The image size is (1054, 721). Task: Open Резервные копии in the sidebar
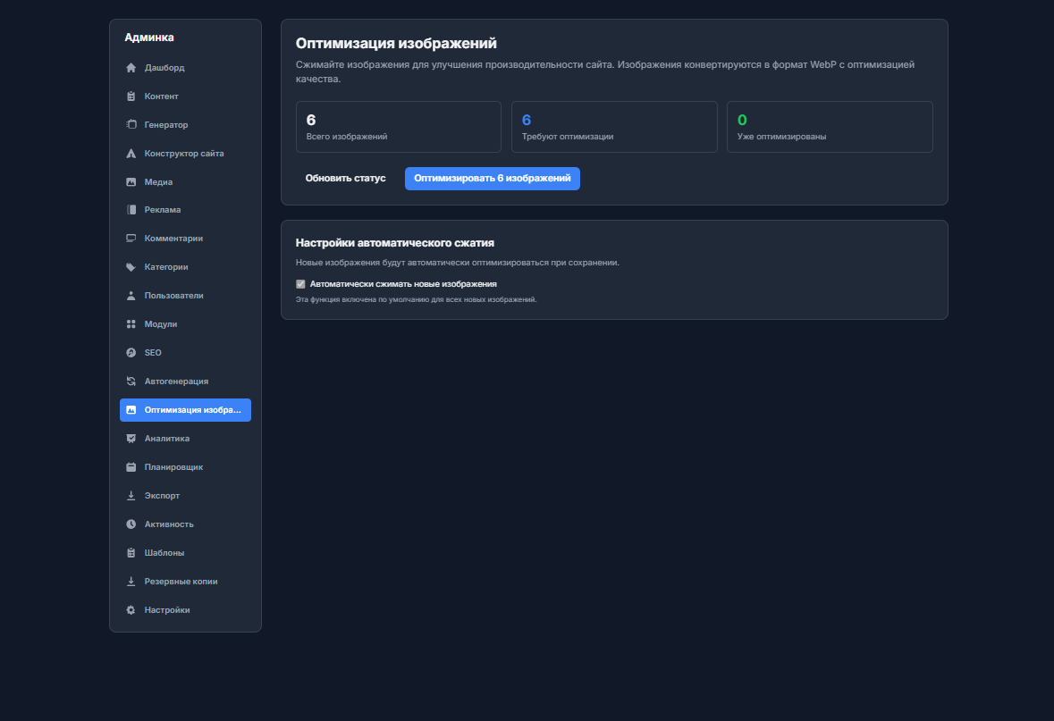(181, 582)
